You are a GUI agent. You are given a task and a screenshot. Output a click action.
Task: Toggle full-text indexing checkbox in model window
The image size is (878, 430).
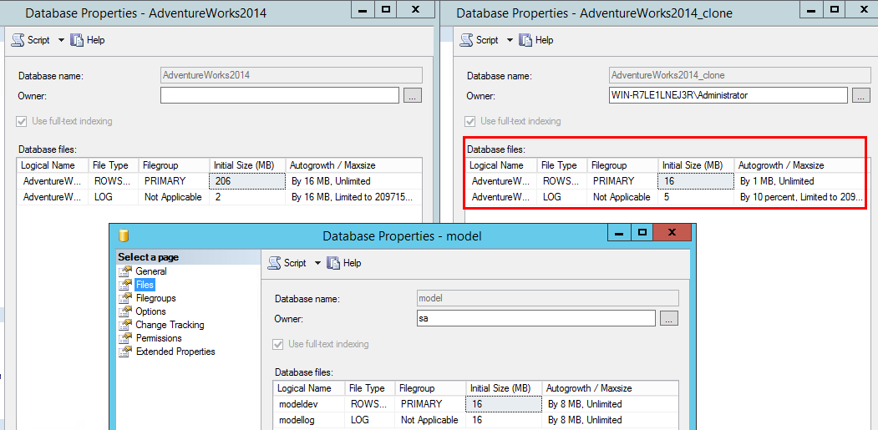coord(278,344)
